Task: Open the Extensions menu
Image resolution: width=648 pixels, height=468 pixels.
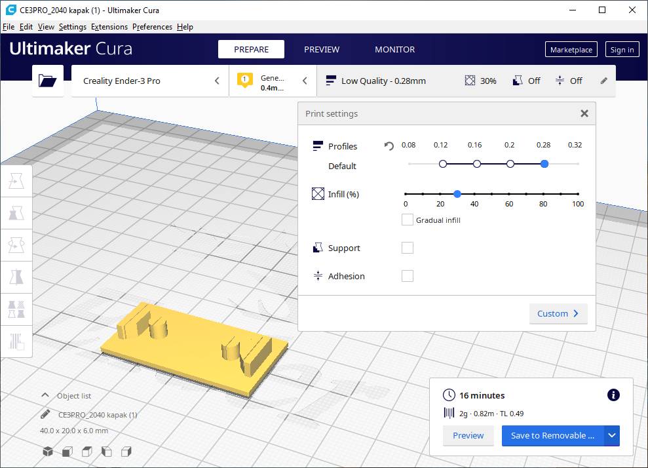Action: [109, 27]
